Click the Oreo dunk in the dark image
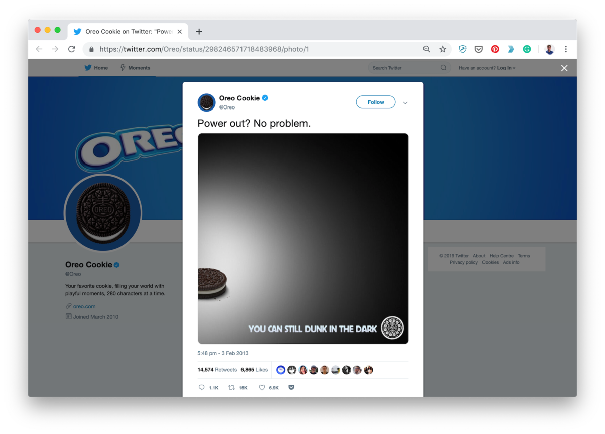Image resolution: width=605 pixels, height=434 pixels. (303, 238)
